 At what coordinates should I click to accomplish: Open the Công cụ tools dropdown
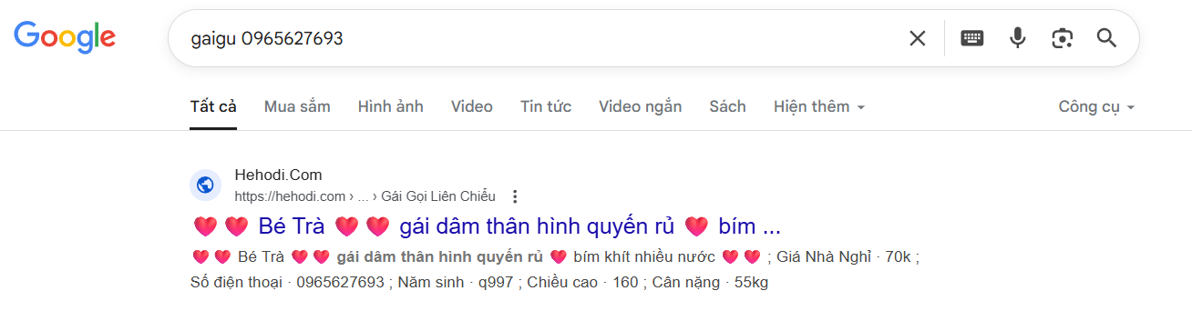[x=1096, y=106]
